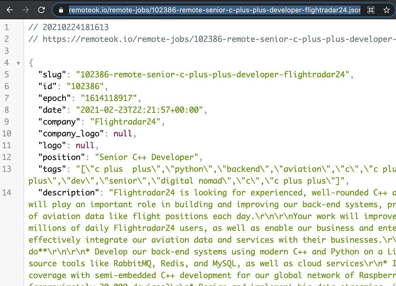Collapse the root JSON object triangle
This screenshot has width=396, height=286.
pyautogui.click(x=19, y=63)
